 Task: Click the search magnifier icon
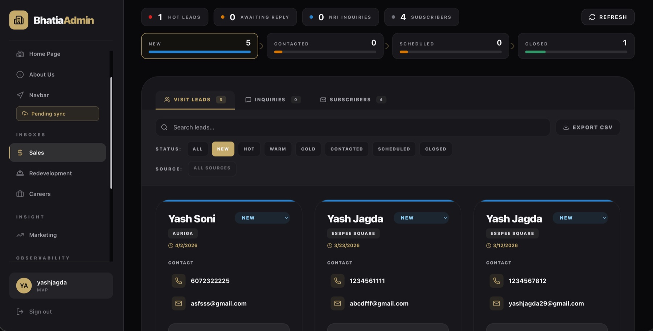coord(164,127)
